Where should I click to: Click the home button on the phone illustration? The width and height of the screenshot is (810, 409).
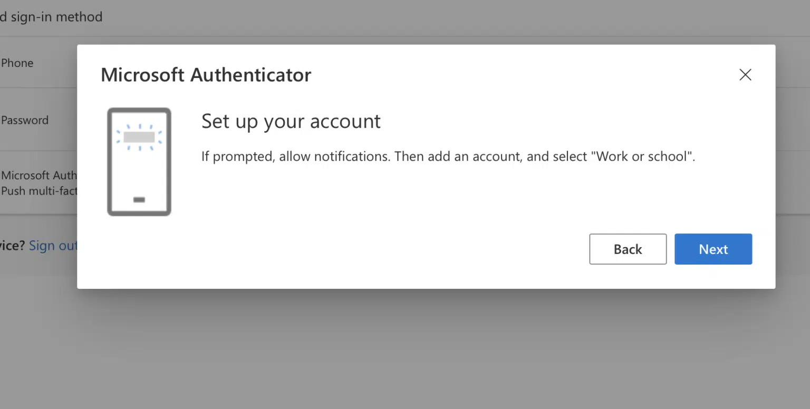(139, 200)
